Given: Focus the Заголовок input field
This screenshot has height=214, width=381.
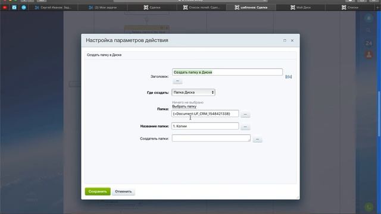Looking at the screenshot, I should pos(227,72).
